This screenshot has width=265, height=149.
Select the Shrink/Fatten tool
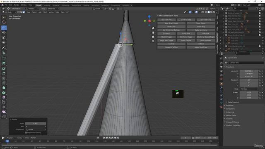click(4, 107)
